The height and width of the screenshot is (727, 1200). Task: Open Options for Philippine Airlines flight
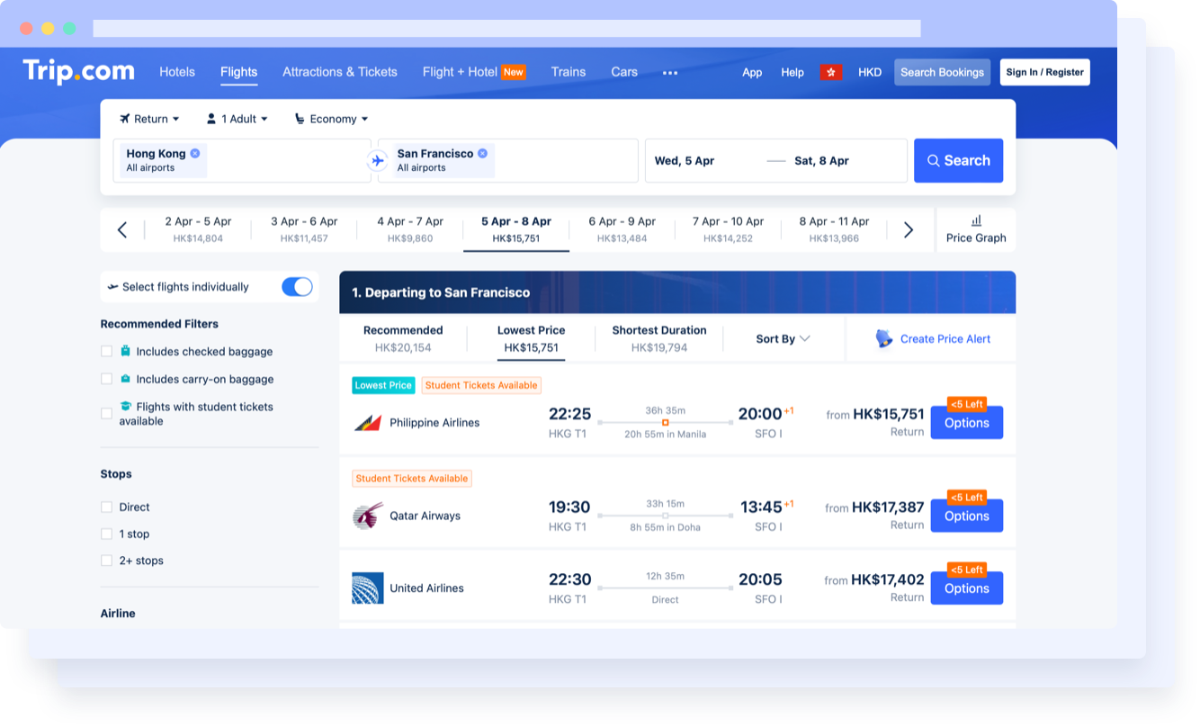(x=967, y=423)
